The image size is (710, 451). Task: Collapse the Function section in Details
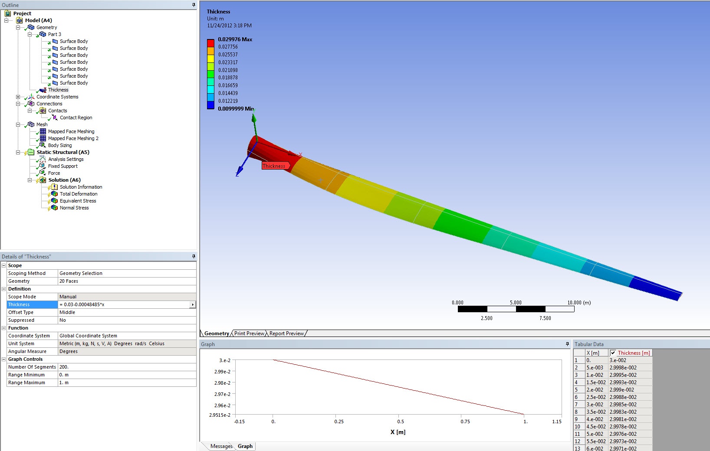(4, 328)
